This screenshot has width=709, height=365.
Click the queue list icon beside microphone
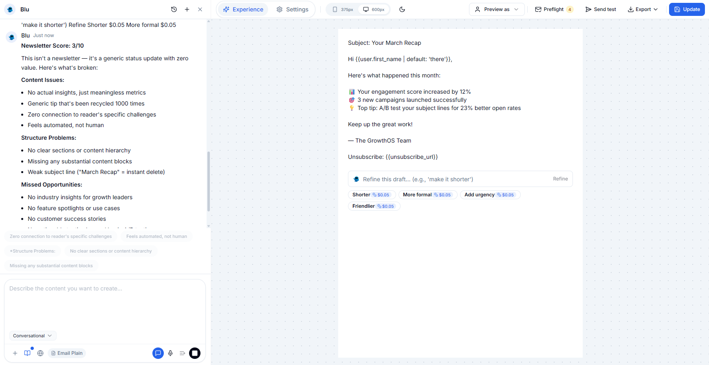[x=182, y=353]
